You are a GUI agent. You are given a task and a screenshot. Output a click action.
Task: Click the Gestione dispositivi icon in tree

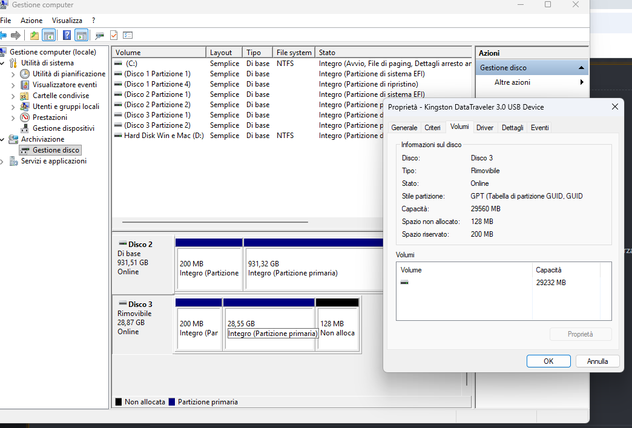(x=25, y=128)
